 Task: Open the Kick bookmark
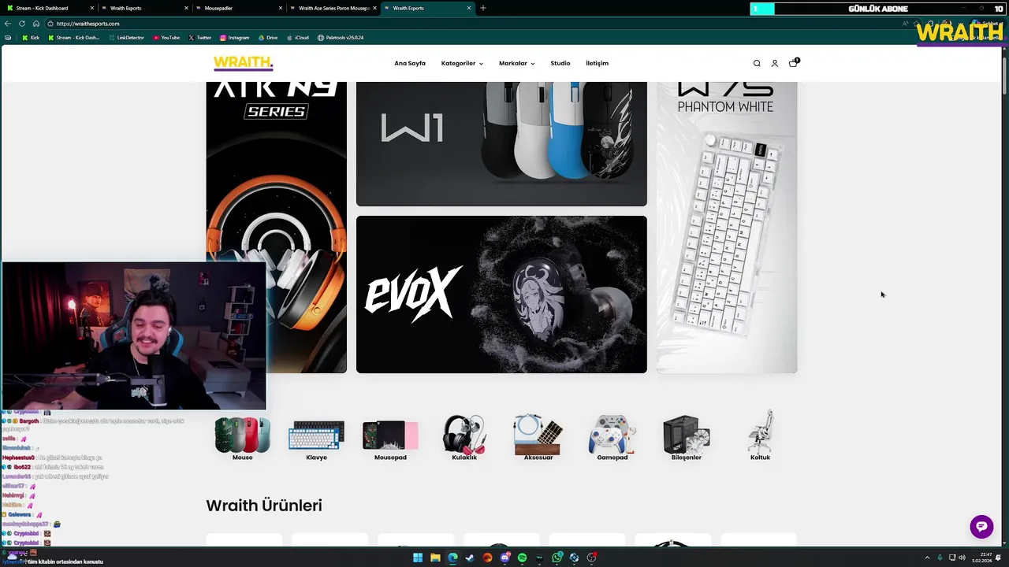tap(31, 38)
